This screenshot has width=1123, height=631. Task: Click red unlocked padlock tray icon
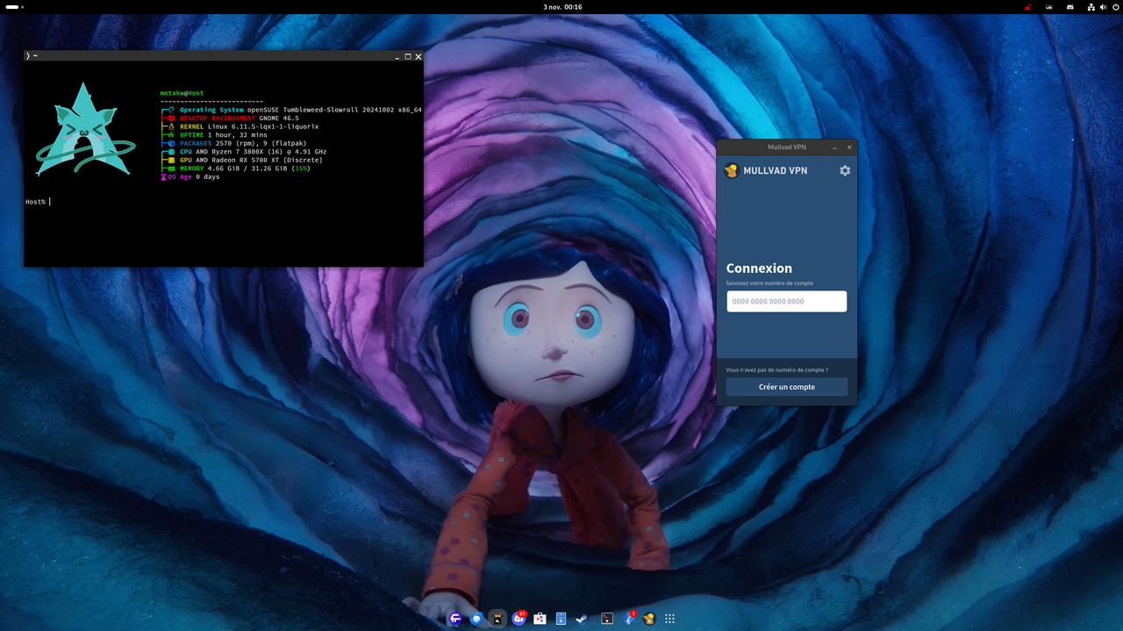[x=1027, y=6]
